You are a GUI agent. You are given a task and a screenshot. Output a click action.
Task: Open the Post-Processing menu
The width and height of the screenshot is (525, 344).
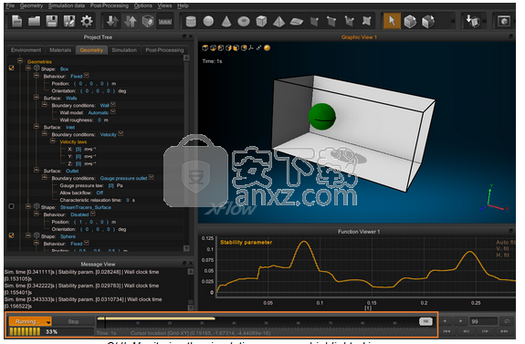(110, 5)
